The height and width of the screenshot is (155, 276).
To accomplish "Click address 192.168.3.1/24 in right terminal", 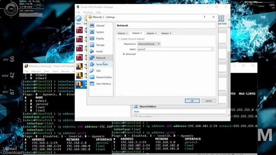I will pos(133,142).
